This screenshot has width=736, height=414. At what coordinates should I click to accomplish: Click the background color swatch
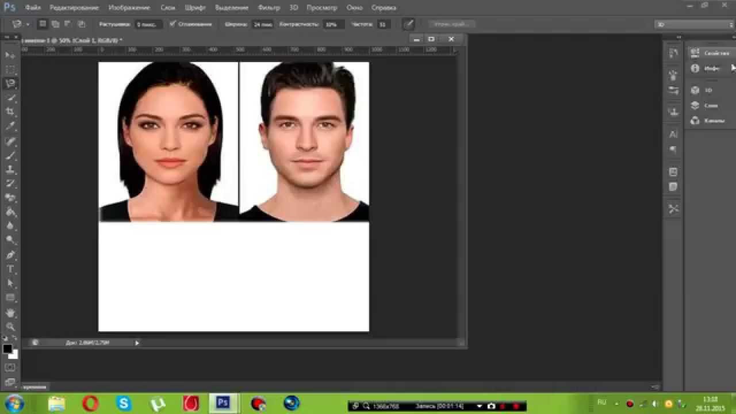[14, 354]
